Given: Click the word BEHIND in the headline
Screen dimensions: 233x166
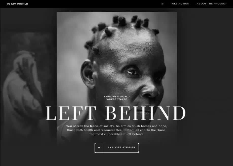Looking at the screenshot, I should (x=146, y=113).
